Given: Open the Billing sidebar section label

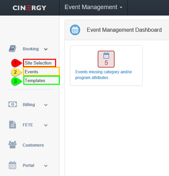Looking at the screenshot, I should 29,105.
